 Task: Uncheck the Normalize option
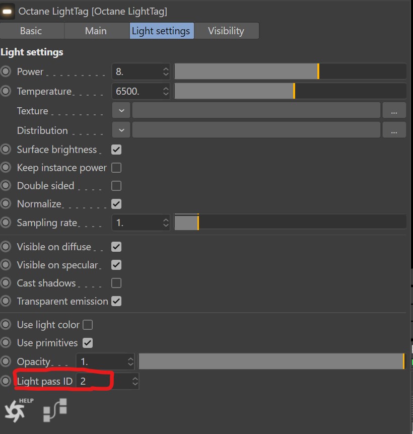tap(116, 204)
